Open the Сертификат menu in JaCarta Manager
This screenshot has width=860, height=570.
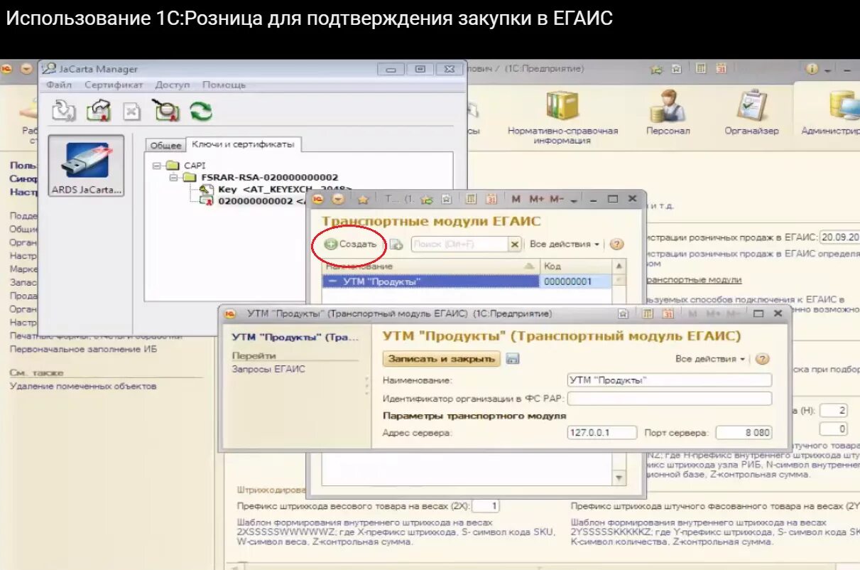114,85
